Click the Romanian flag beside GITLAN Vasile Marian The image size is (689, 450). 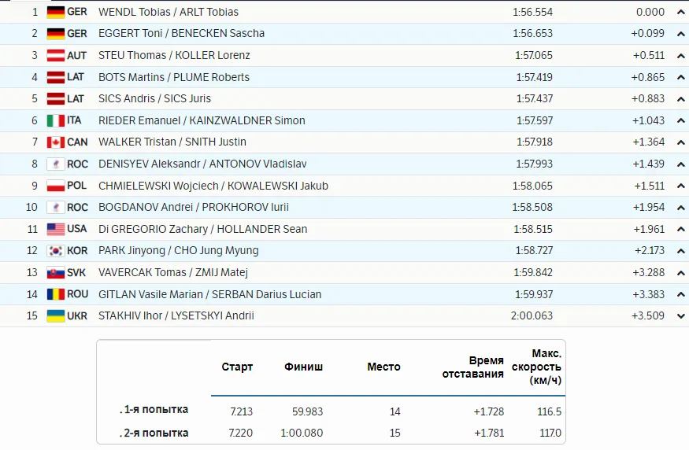point(55,294)
